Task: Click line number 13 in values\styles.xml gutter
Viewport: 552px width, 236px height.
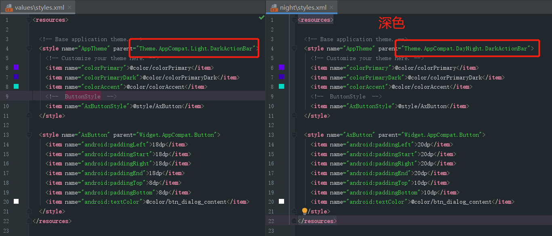Action: [6, 135]
